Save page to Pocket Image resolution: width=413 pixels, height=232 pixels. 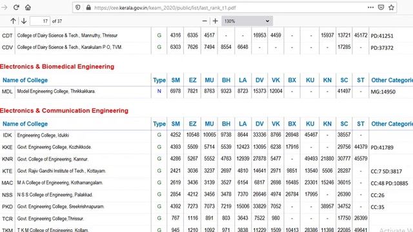[381, 7]
